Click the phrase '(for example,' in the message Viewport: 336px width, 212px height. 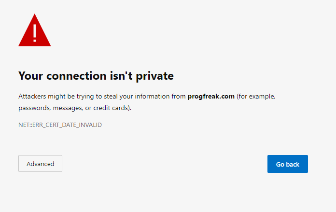click(256, 97)
